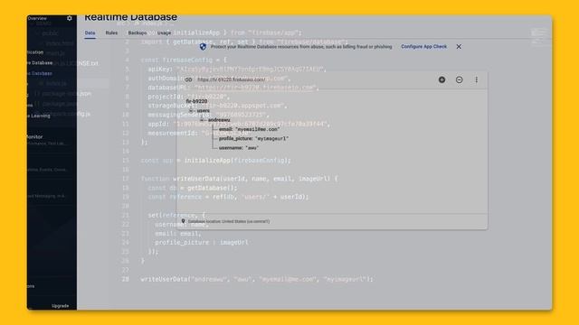Click the Database location United States text
The height and width of the screenshot is (325, 579).
[x=229, y=221]
